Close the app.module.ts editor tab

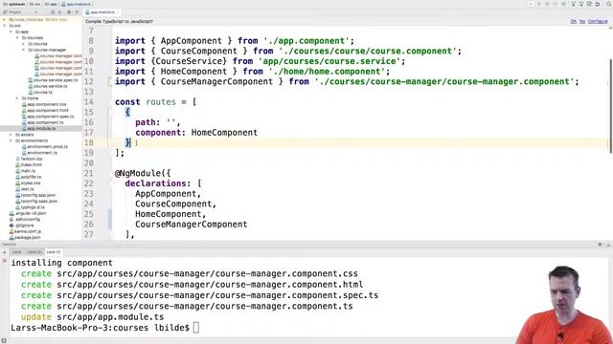118,12
